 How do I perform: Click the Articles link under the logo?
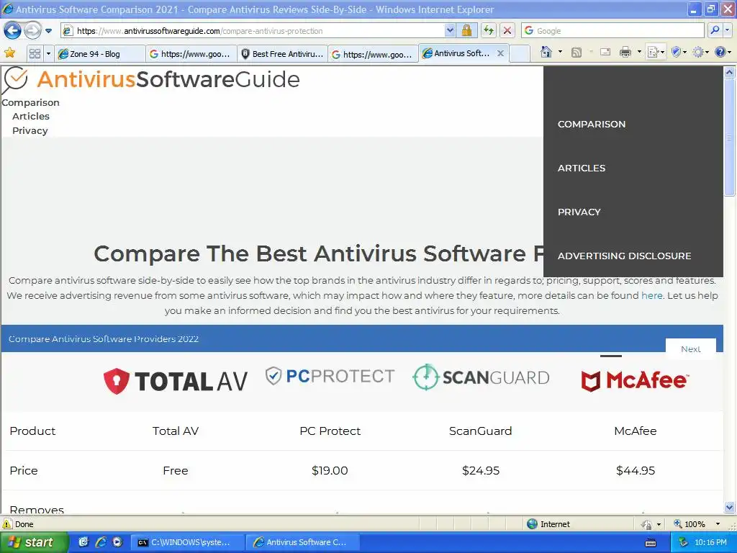point(30,116)
